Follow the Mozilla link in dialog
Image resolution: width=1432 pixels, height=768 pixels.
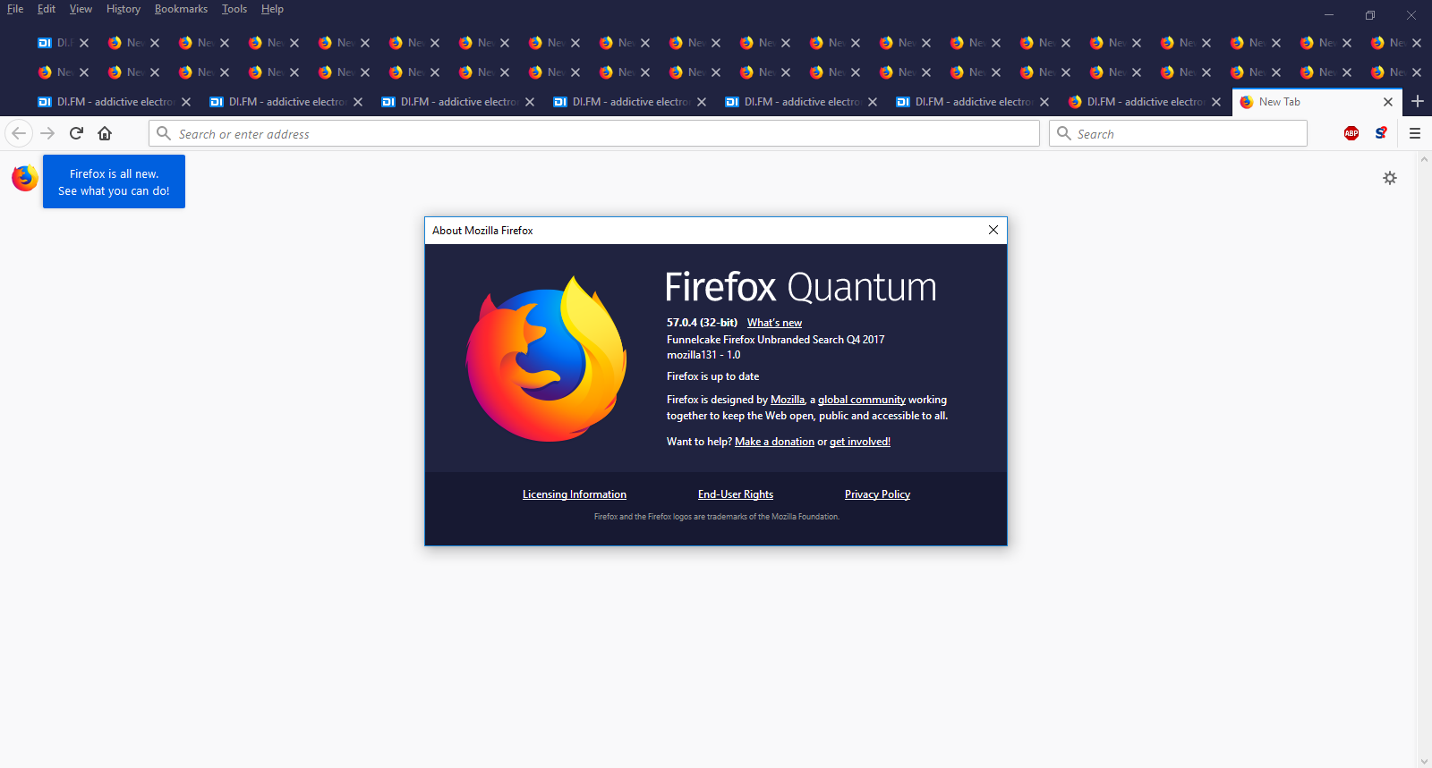pyautogui.click(x=788, y=400)
